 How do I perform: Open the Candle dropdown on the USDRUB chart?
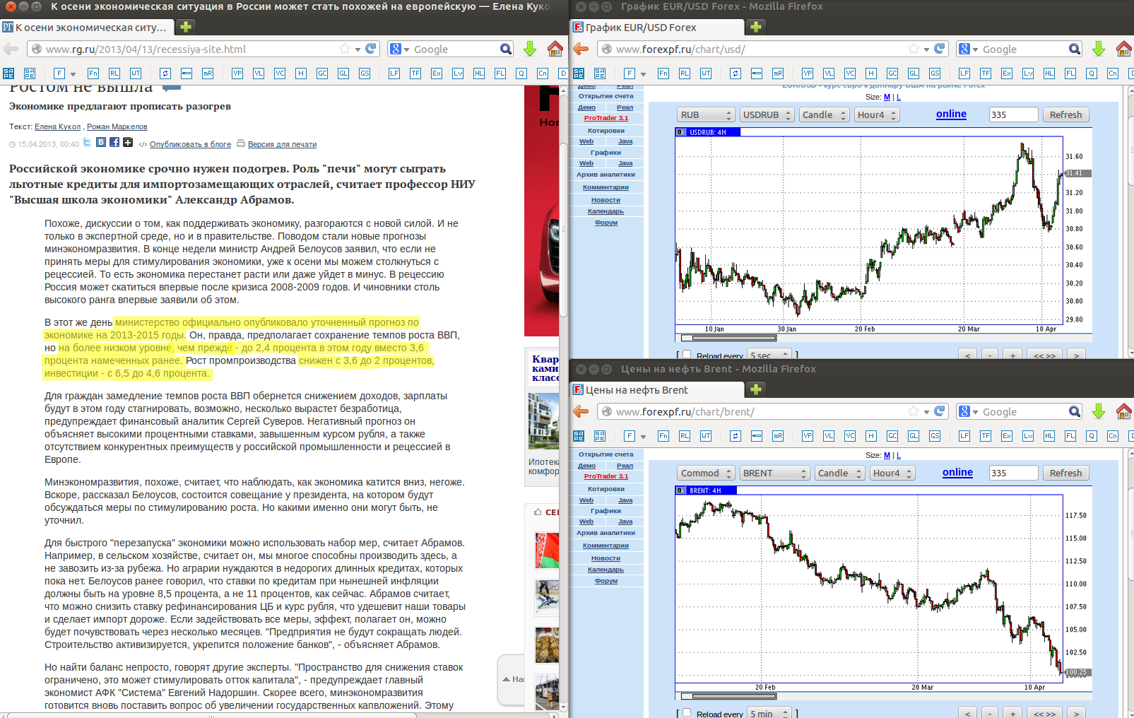coord(825,114)
